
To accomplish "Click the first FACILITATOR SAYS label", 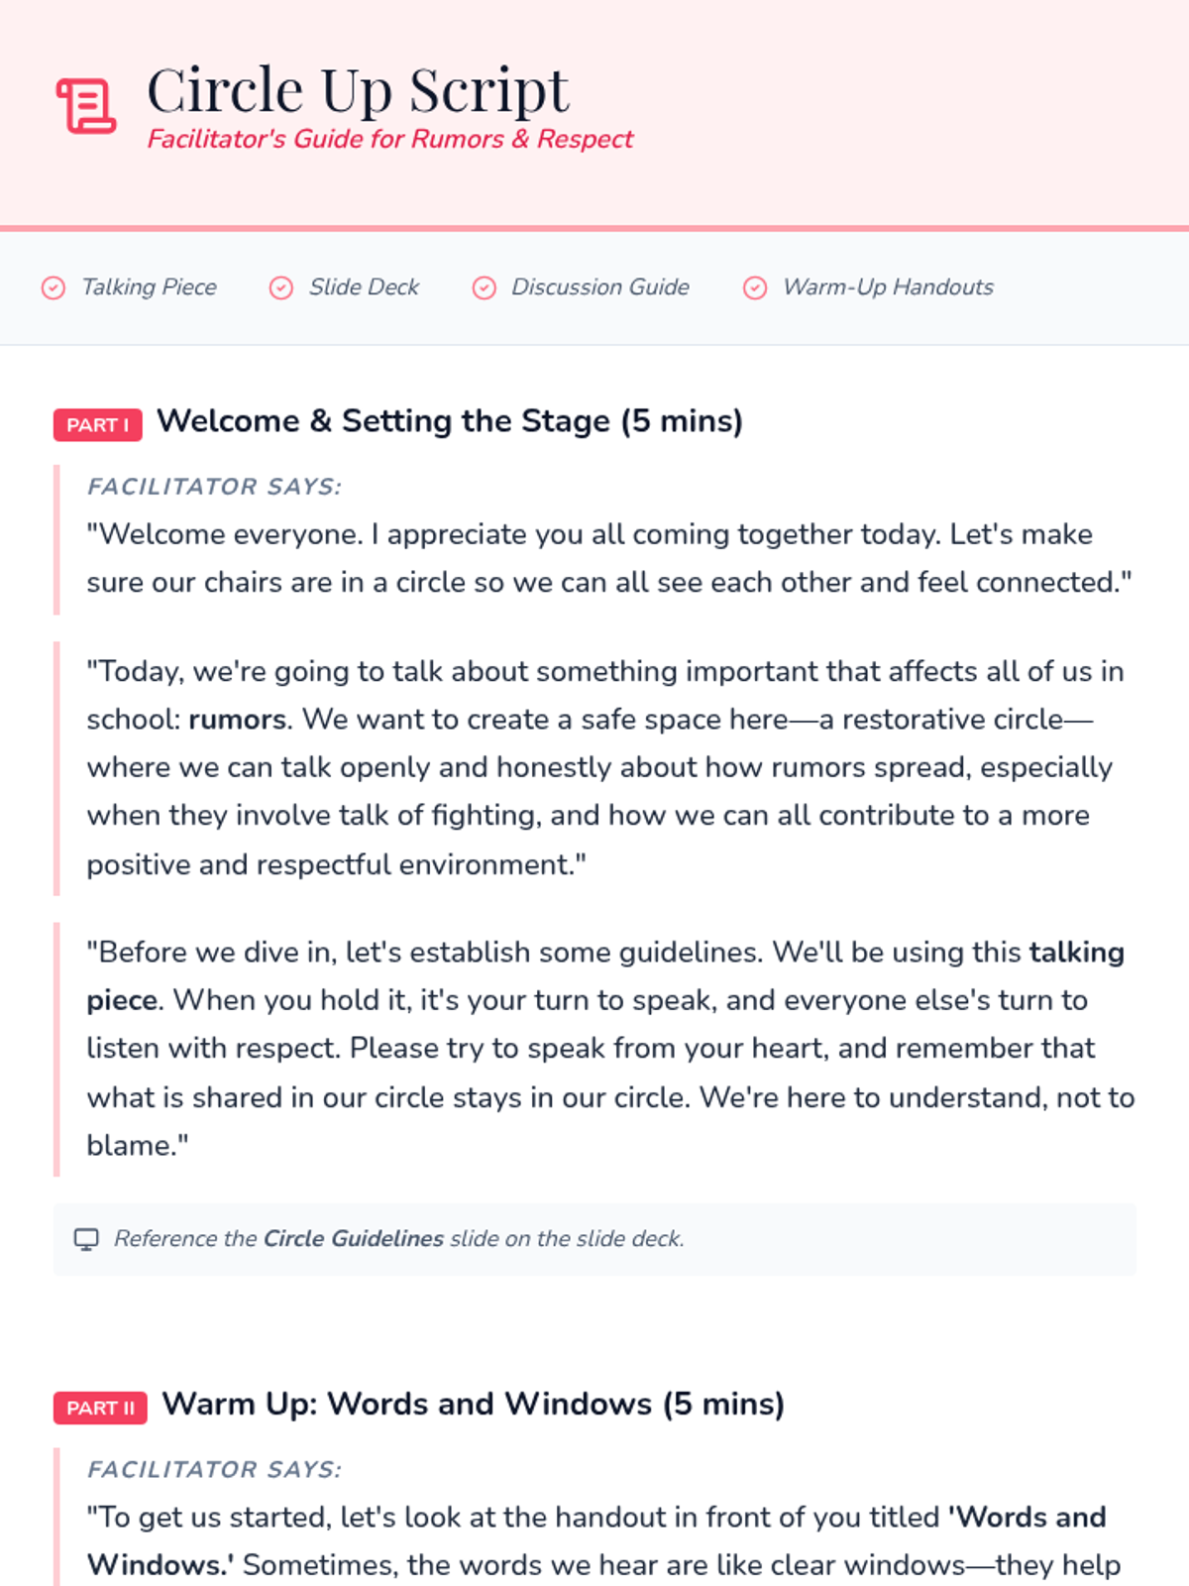I will click(x=214, y=487).
